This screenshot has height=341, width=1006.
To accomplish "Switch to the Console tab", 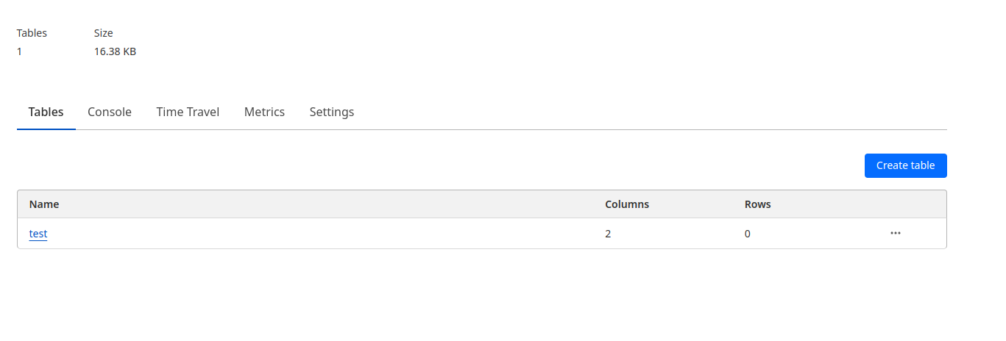I will 110,112.
